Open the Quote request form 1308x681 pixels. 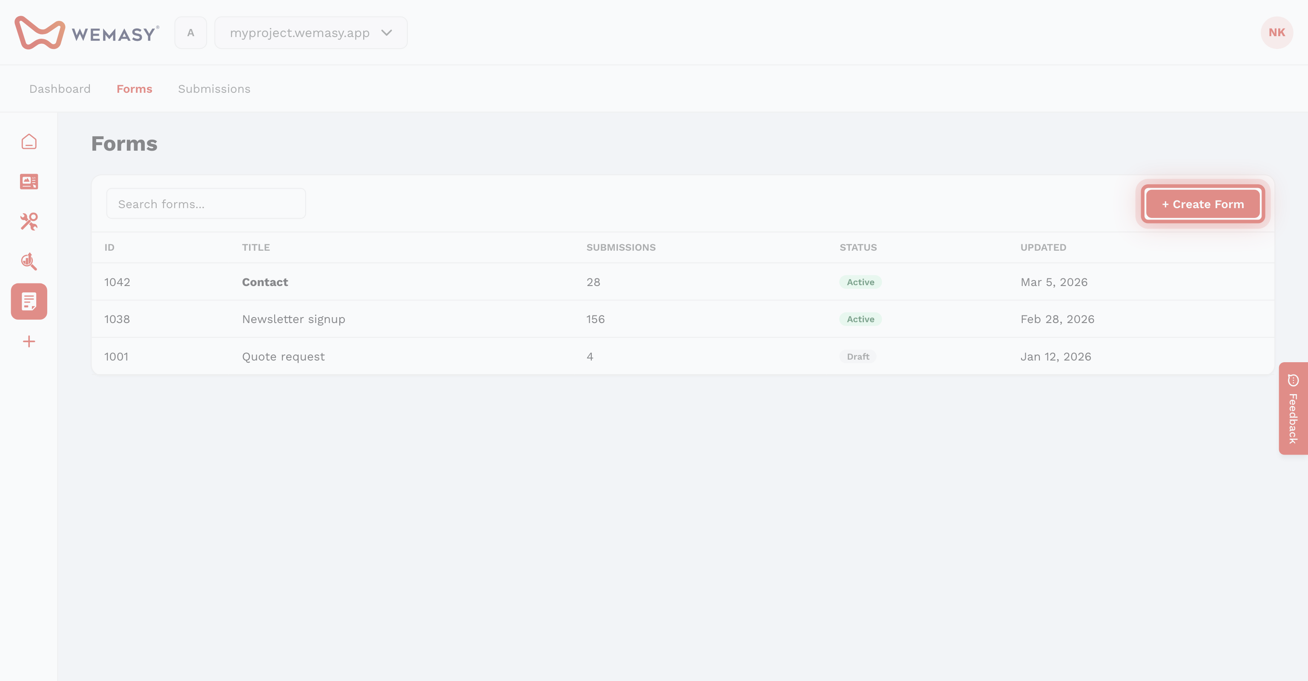(283, 357)
